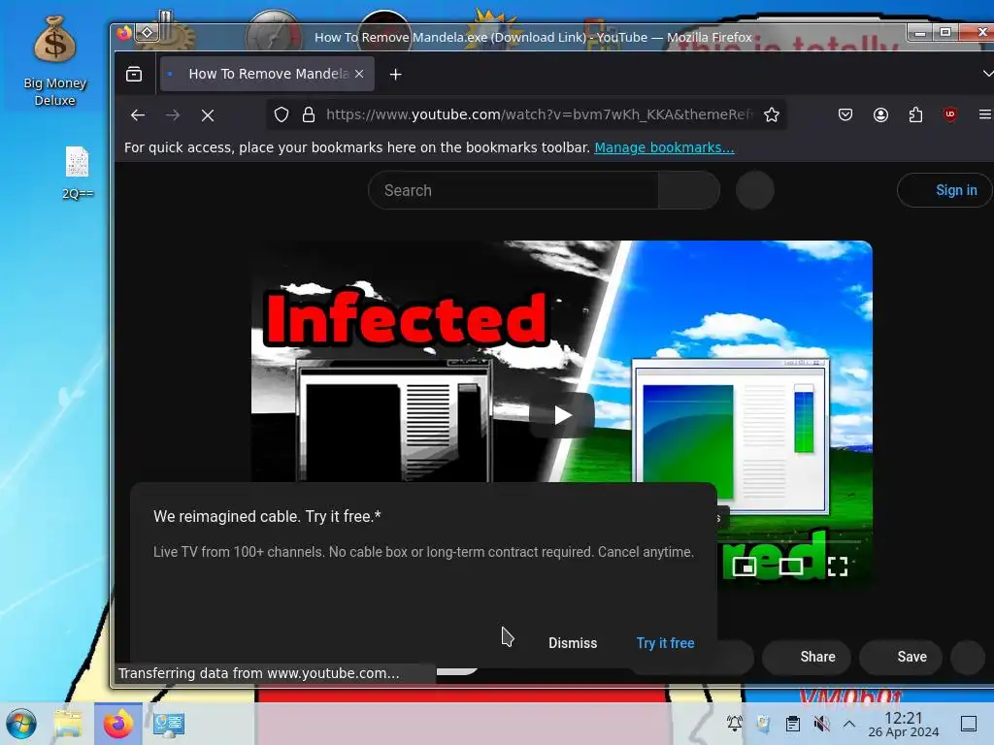Click the window menu icon in the title bar
Screen dimensions: 994x745
coord(148,32)
